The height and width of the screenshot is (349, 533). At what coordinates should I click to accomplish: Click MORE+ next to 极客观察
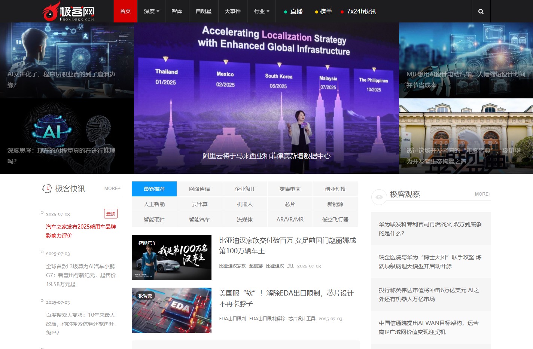coord(483,194)
